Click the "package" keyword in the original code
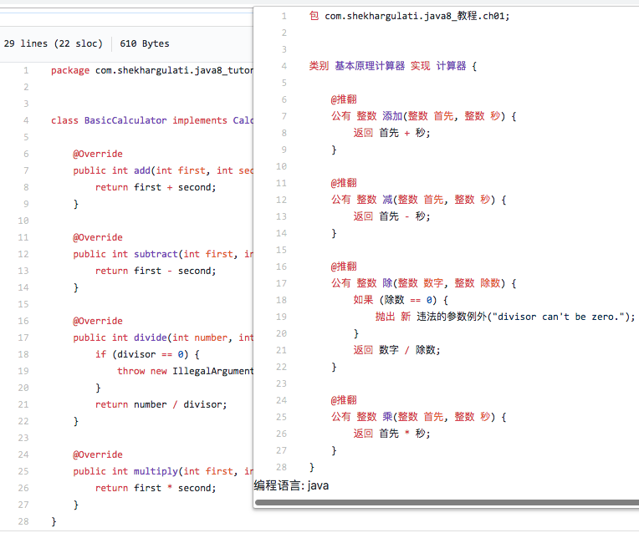Image resolution: width=639 pixels, height=533 pixels. 70,70
